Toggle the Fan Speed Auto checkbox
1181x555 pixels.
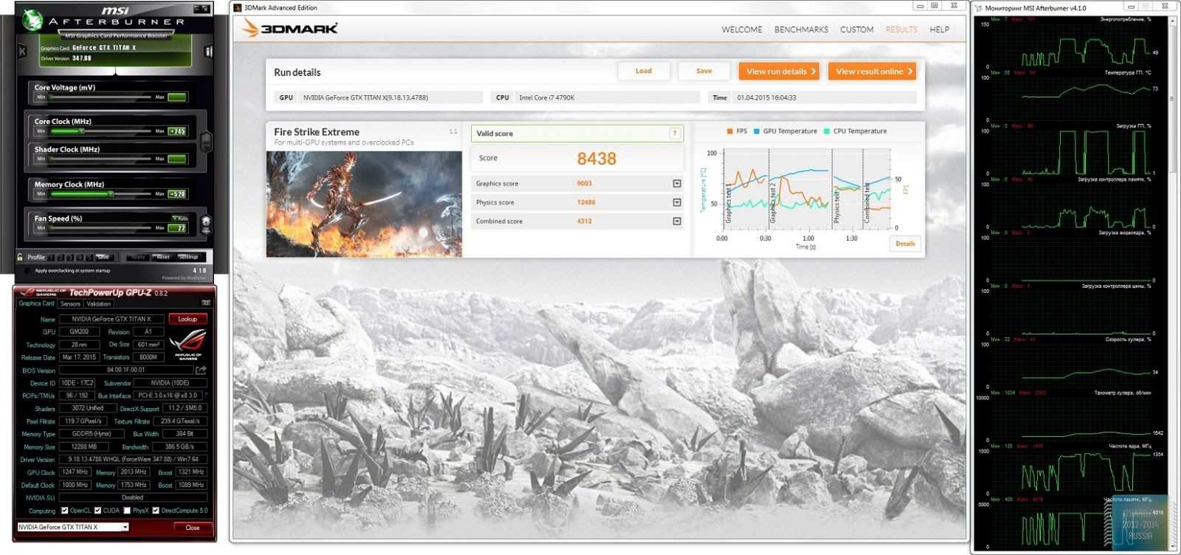[175, 218]
